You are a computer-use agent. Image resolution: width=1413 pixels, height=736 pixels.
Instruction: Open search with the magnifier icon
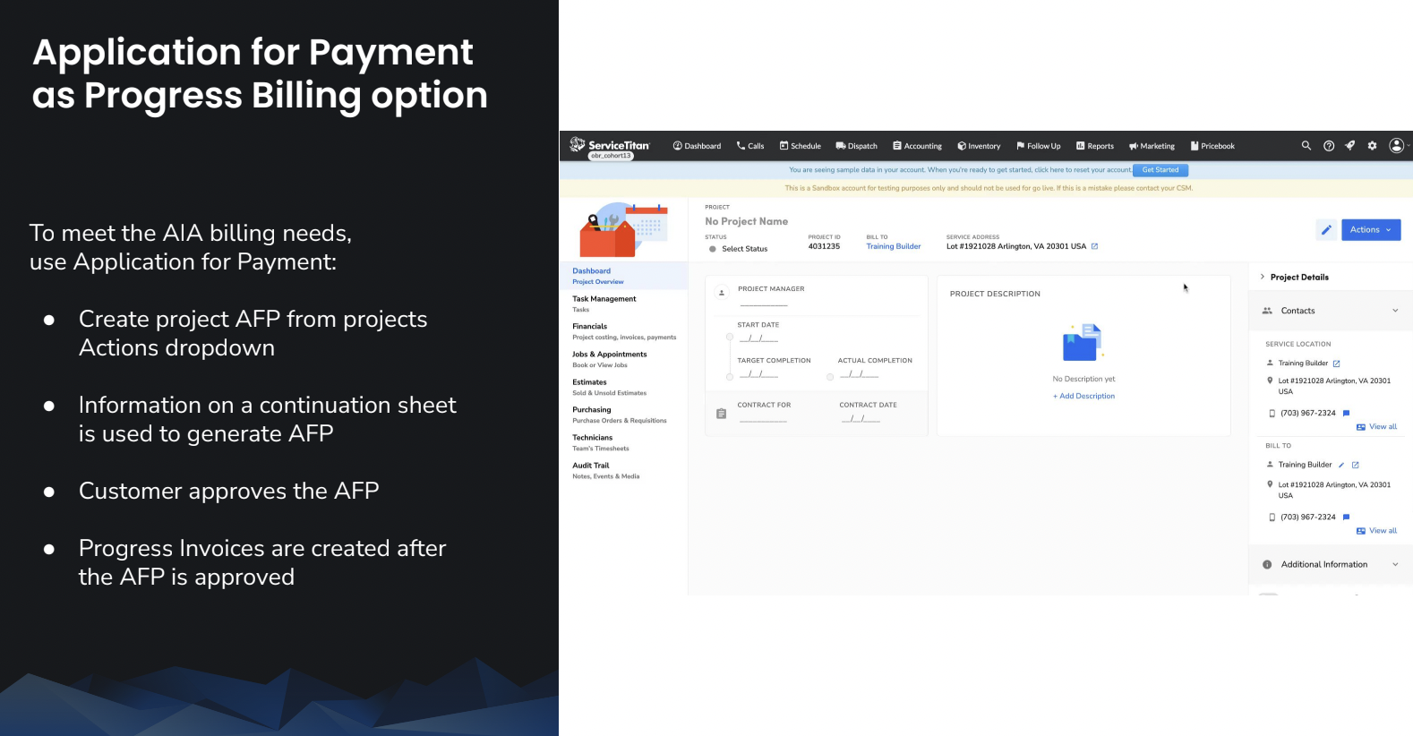(1306, 145)
